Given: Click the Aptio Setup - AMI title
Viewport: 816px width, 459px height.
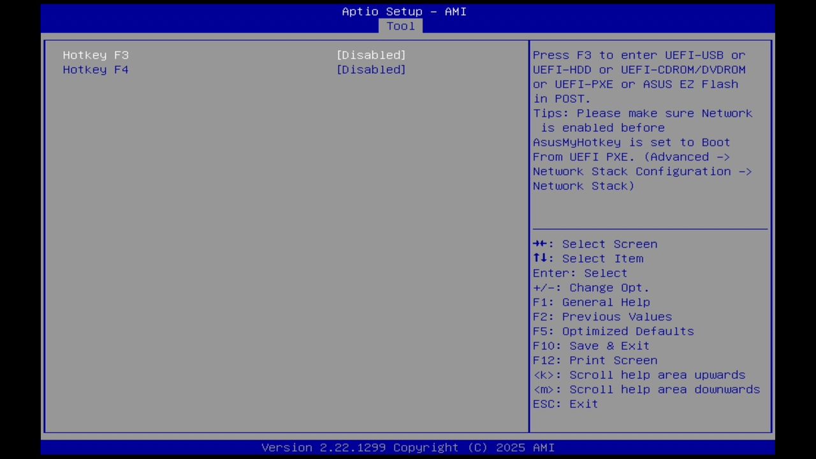Looking at the screenshot, I should pyautogui.click(x=404, y=11).
